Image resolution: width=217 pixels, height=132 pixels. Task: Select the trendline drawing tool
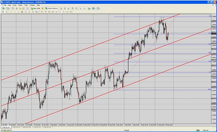coord(18,12)
